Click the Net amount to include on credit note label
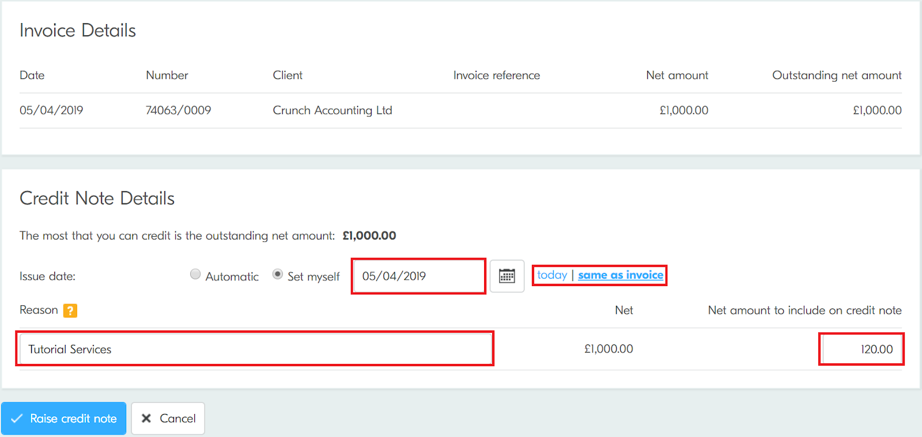 point(804,310)
